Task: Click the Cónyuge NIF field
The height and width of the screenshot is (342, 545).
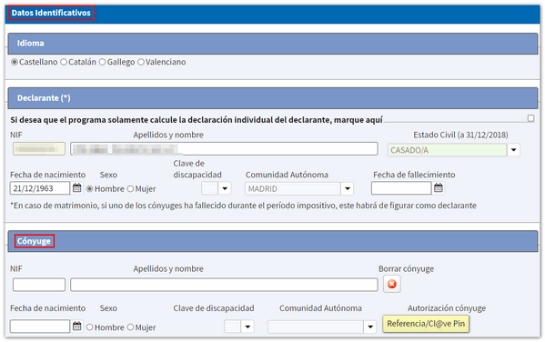Action: [x=39, y=285]
